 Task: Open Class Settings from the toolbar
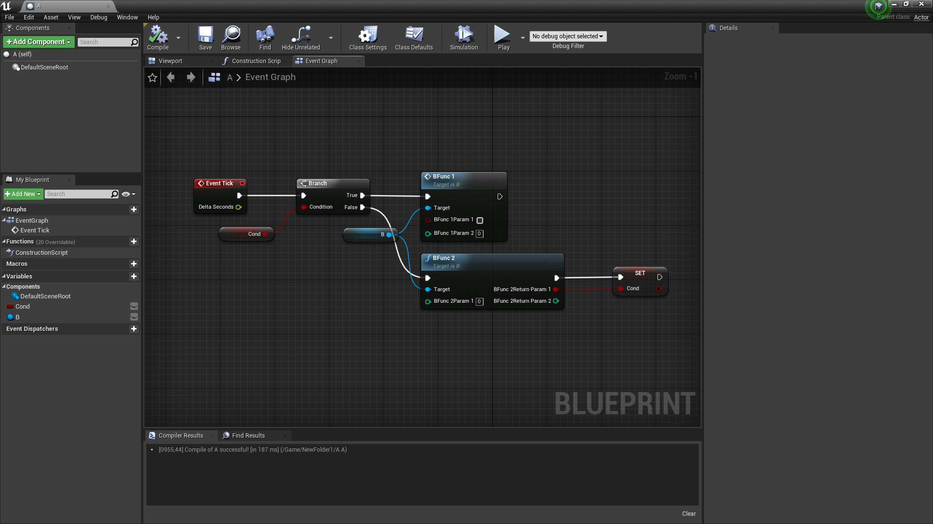[x=368, y=35]
